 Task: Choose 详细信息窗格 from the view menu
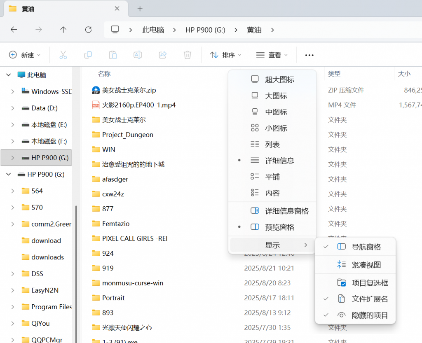click(283, 210)
